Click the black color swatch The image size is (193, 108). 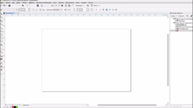coord(15,107)
